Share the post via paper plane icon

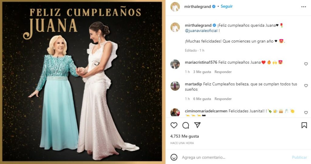(197, 125)
